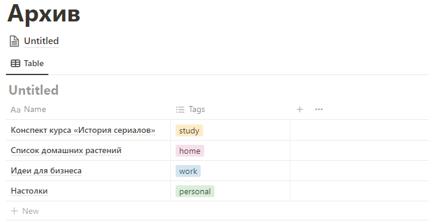
Task: Click the Aa icon in Name header
Action: (x=16, y=110)
